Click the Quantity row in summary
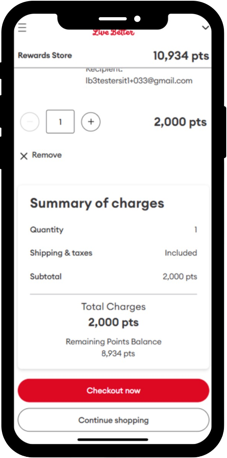Viewport: 227px width, 458px height. click(x=113, y=230)
